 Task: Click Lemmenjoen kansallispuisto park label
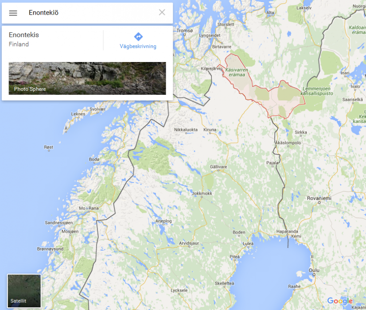coord(316,91)
